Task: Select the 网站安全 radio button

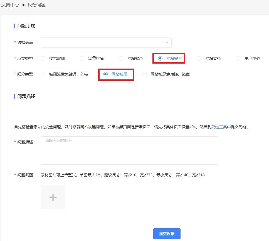Action: (x=160, y=58)
